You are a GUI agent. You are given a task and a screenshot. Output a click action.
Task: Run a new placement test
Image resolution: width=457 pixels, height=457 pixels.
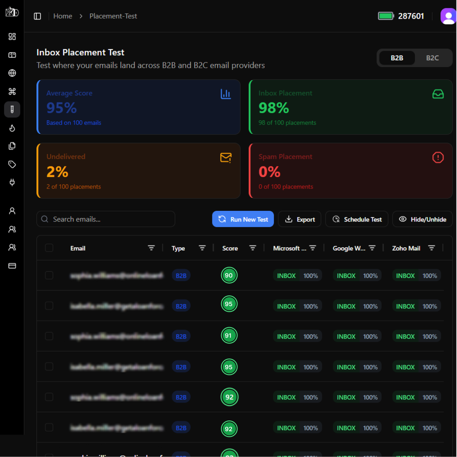[x=243, y=219]
